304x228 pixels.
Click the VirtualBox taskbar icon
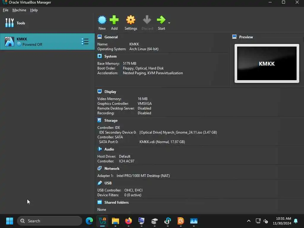(x=102, y=221)
